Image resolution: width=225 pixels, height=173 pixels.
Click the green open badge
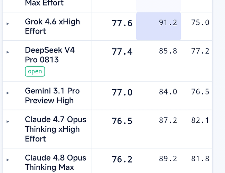pos(35,71)
